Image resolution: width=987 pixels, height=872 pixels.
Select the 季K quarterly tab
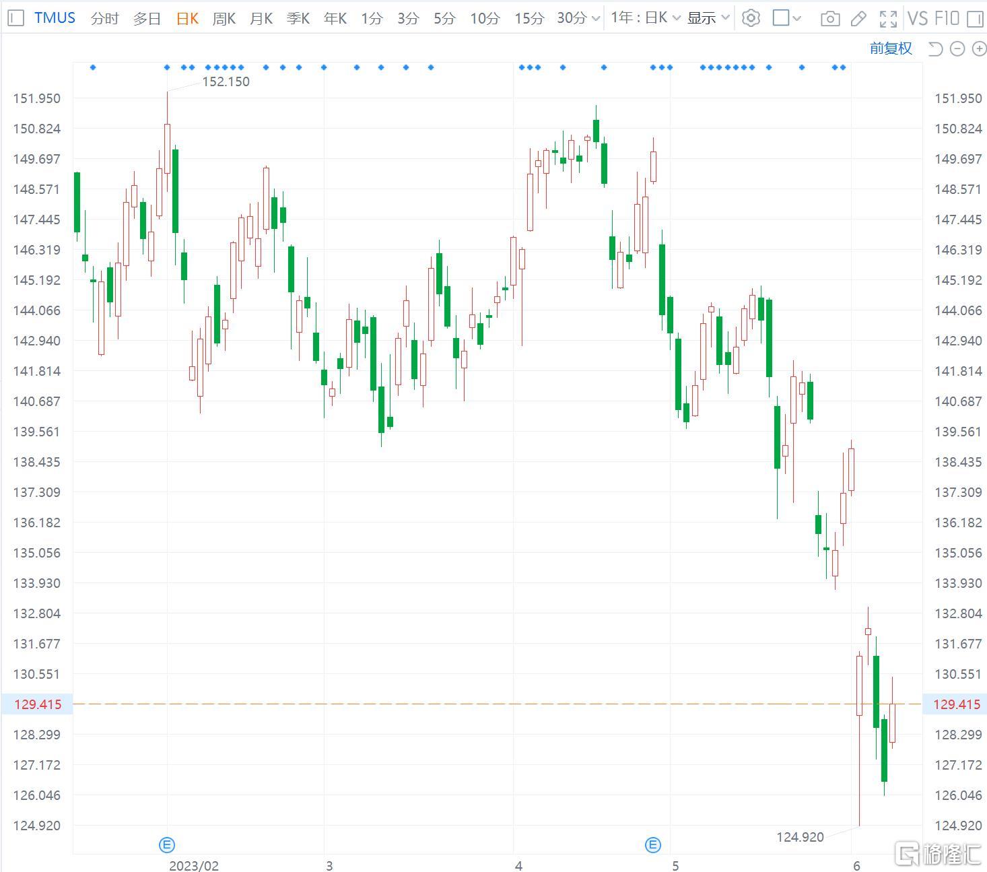[x=298, y=18]
